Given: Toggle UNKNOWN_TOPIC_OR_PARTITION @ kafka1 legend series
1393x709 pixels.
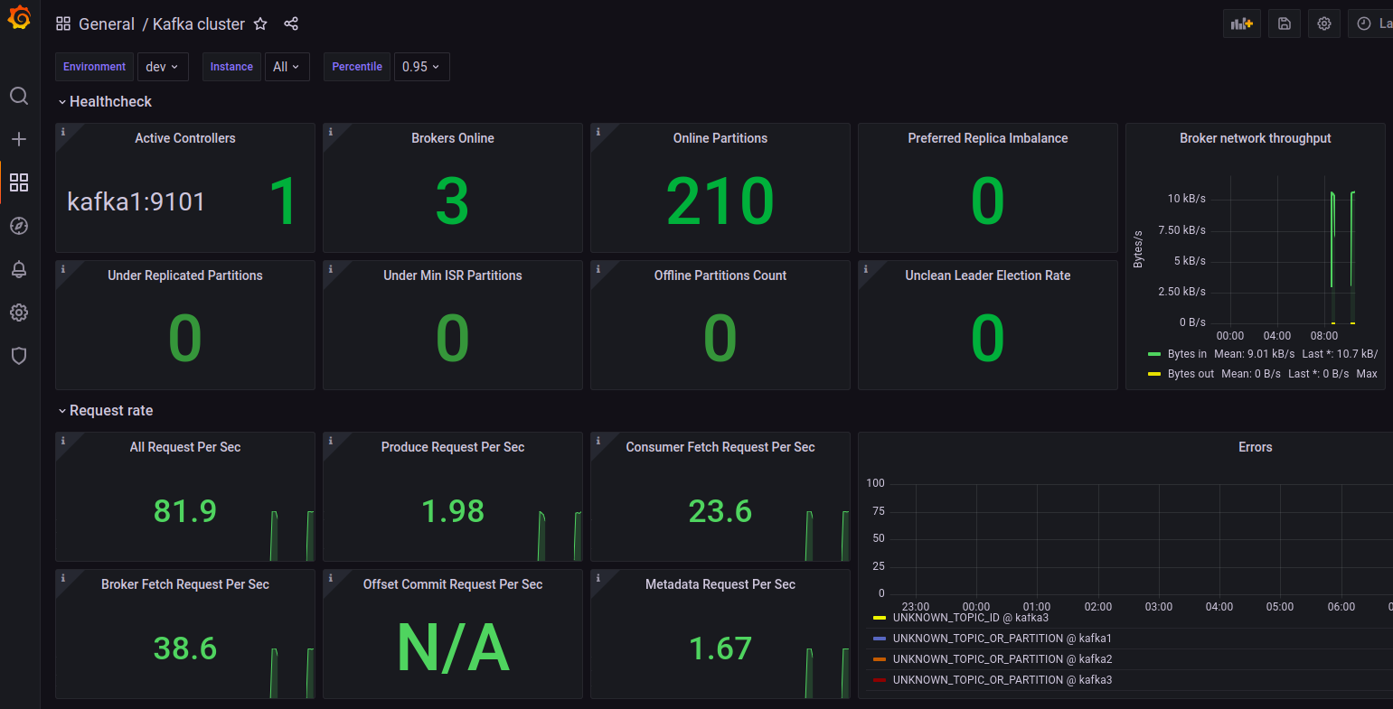Looking at the screenshot, I should tap(1002, 639).
